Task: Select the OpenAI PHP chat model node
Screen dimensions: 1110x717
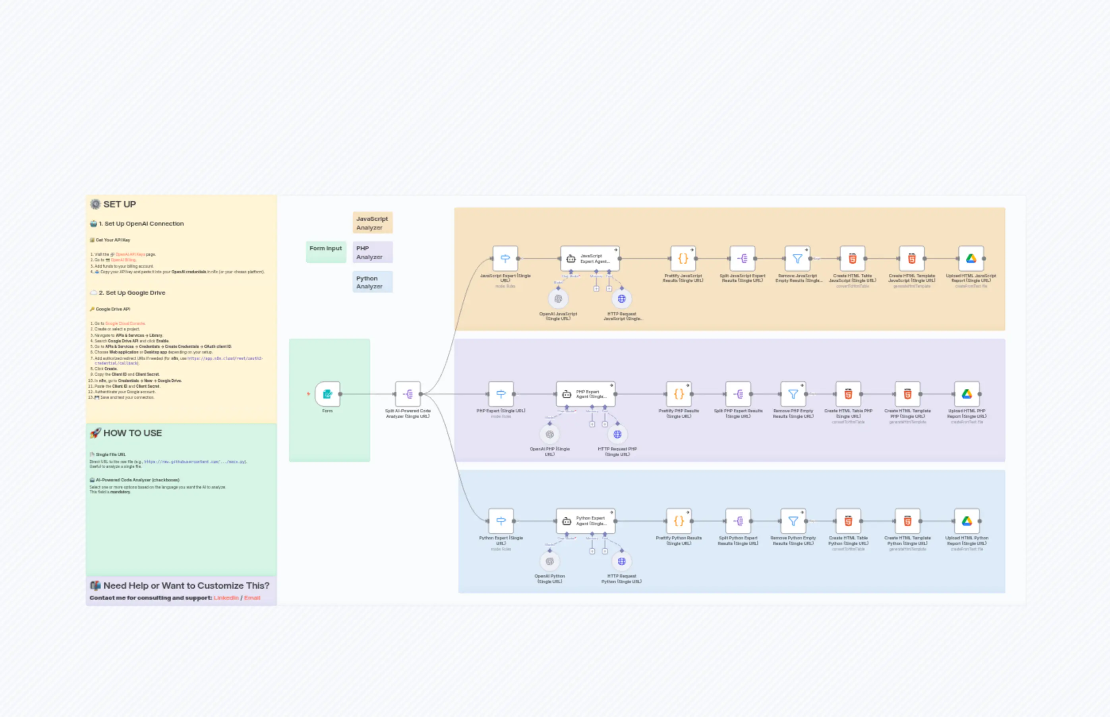Action: click(549, 435)
